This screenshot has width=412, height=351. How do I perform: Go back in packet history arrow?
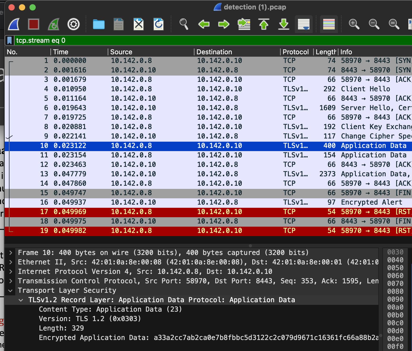coord(204,24)
